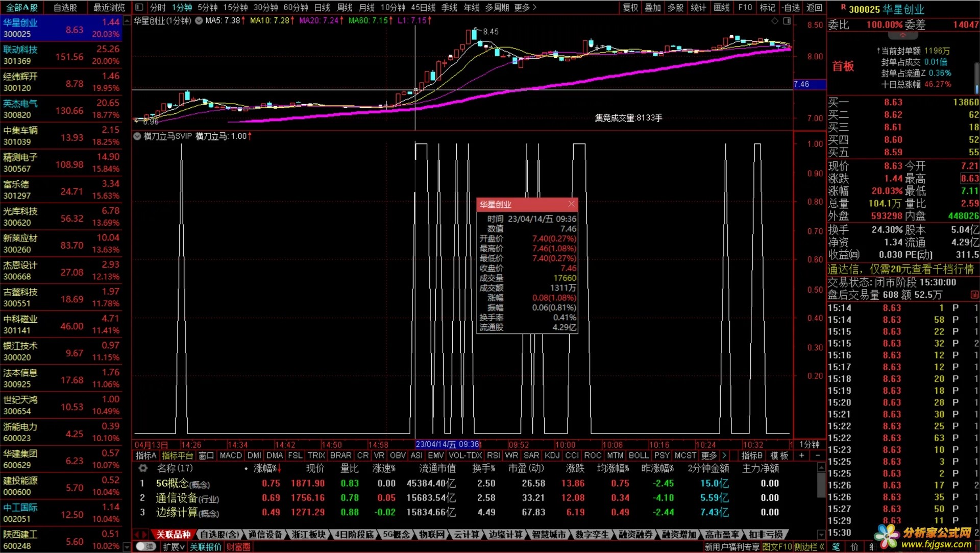The image size is (980, 553).
Task: Click the 笔 tab in bottom right
Action: [836, 547]
